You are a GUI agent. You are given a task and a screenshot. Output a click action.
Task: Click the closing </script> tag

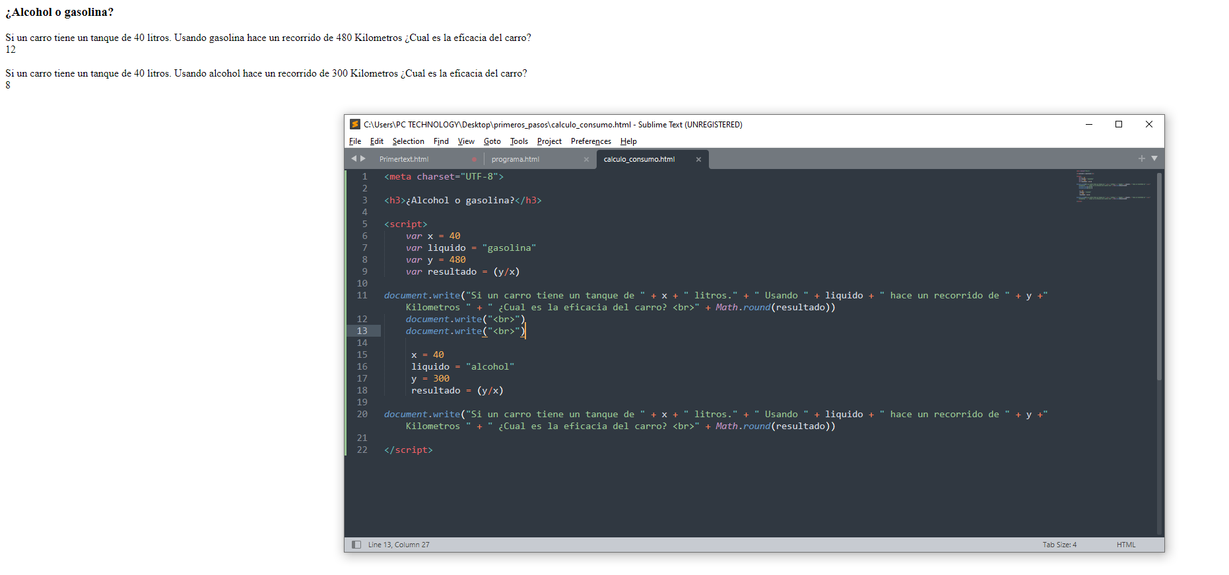coord(409,450)
